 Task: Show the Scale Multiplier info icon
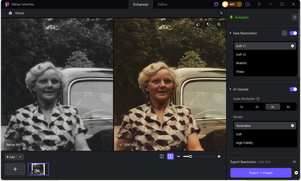258,98
